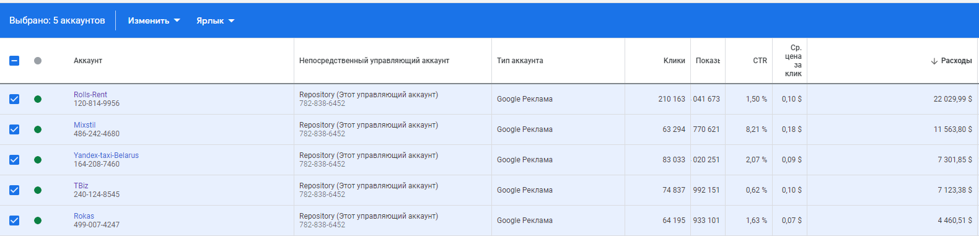The image size is (979, 236).
Task: Click the CTR value 8,21 %
Action: pos(757,129)
